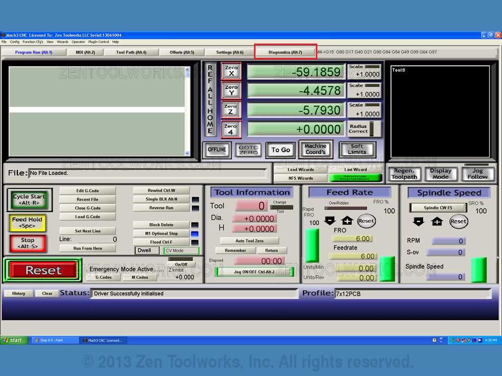Click the red Reset button
Image resolution: width=502 pixels, height=376 pixels.
point(43,270)
